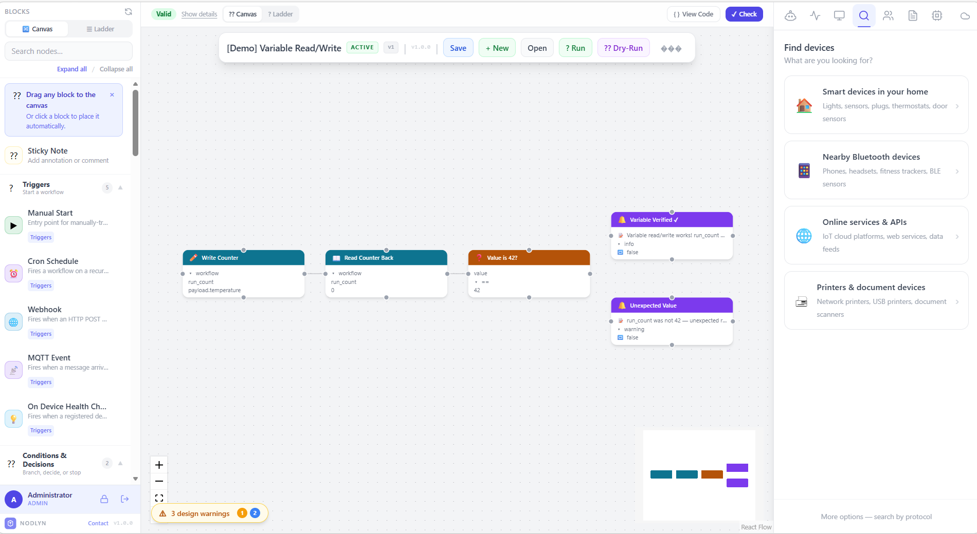Open Printers & document devices

876,300
